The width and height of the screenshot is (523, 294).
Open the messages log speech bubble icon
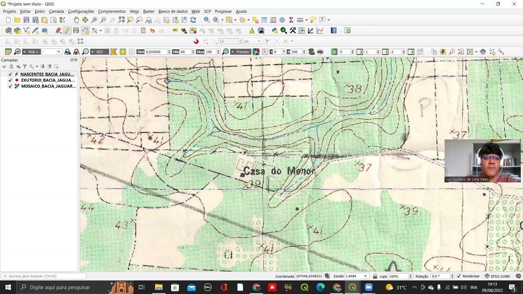point(518,276)
